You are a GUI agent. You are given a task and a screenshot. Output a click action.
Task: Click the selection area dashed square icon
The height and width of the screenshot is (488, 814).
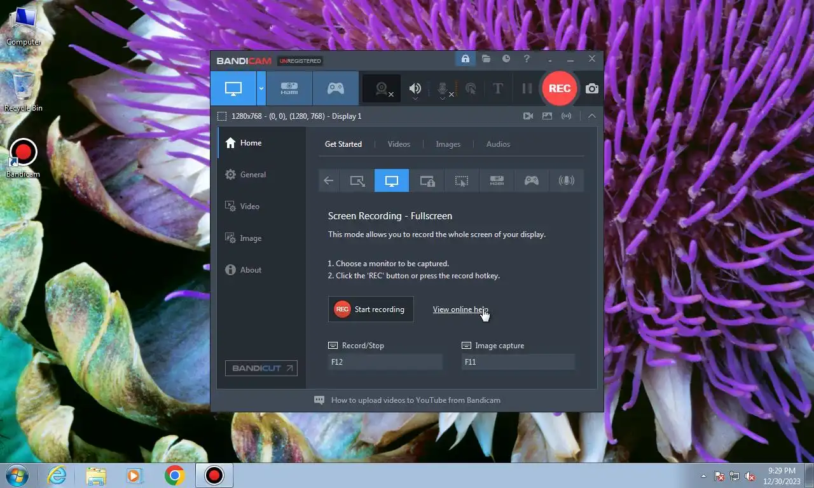pos(222,116)
